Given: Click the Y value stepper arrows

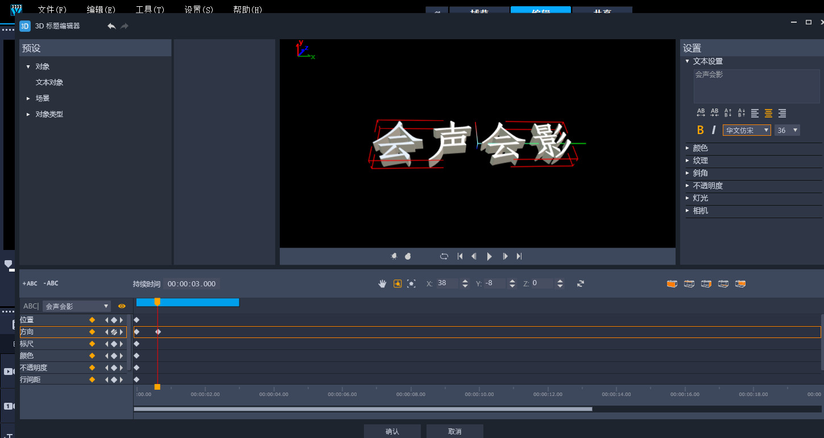Looking at the screenshot, I should (x=512, y=283).
